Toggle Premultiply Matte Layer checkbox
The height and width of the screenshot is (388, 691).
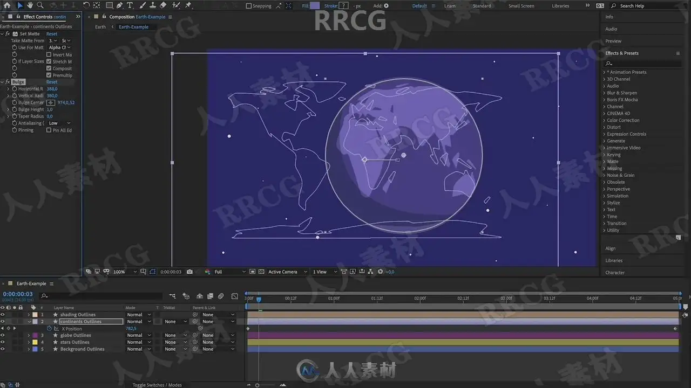pos(49,75)
